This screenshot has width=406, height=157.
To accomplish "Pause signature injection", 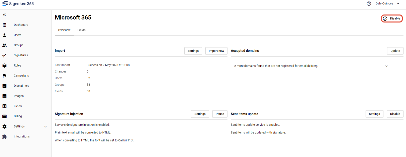I will point(220,114).
